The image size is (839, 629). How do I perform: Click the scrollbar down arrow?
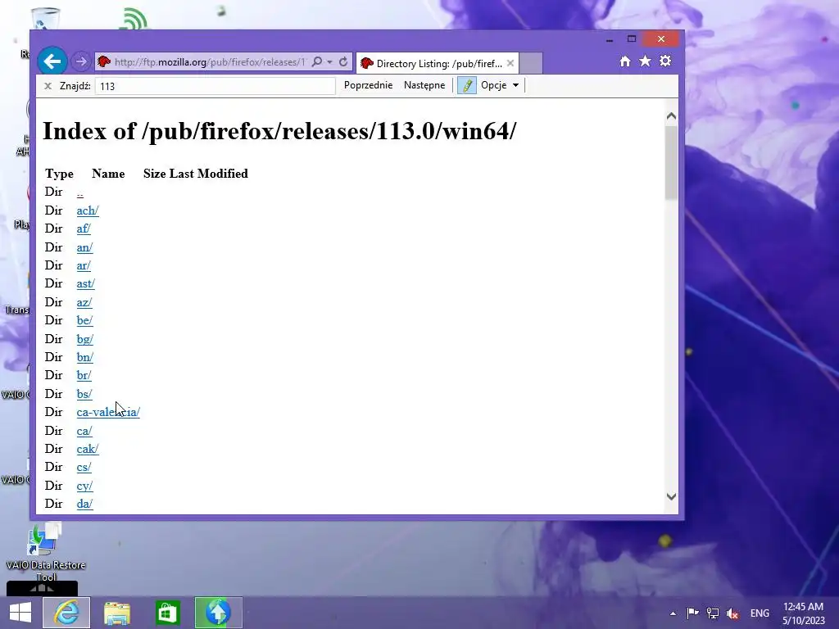(672, 496)
